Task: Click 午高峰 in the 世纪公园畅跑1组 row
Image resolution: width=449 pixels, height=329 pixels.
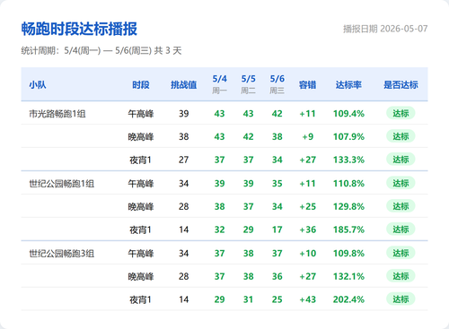Action: pyautogui.click(x=141, y=184)
